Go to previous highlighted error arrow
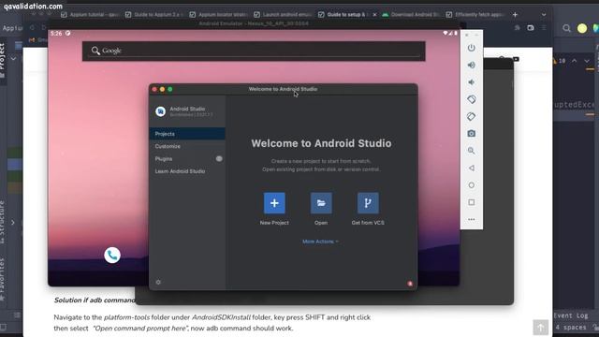Screen dimensions: 599x337 [x=574, y=61]
